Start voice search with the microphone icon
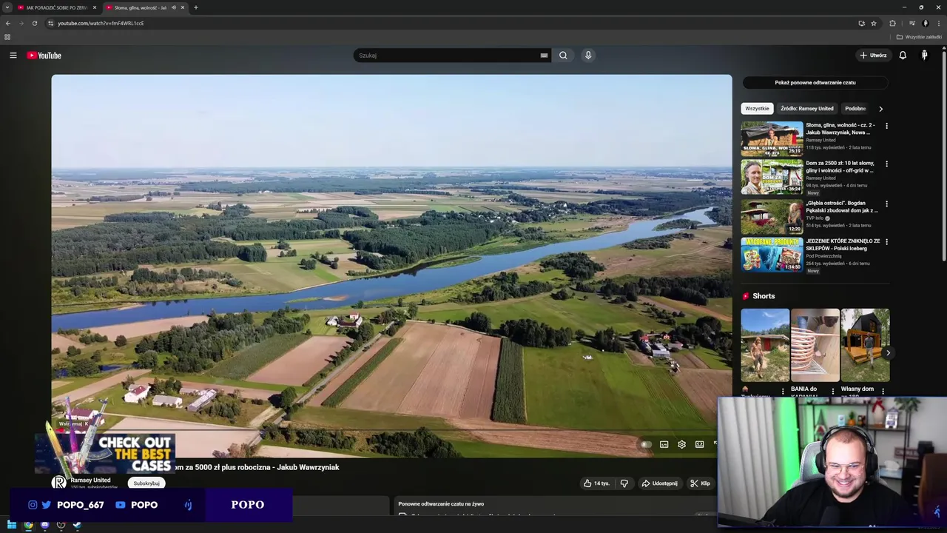 [588, 56]
